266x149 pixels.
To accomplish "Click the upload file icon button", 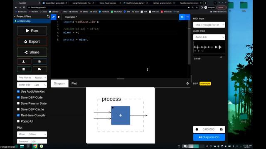I will coord(24,62).
